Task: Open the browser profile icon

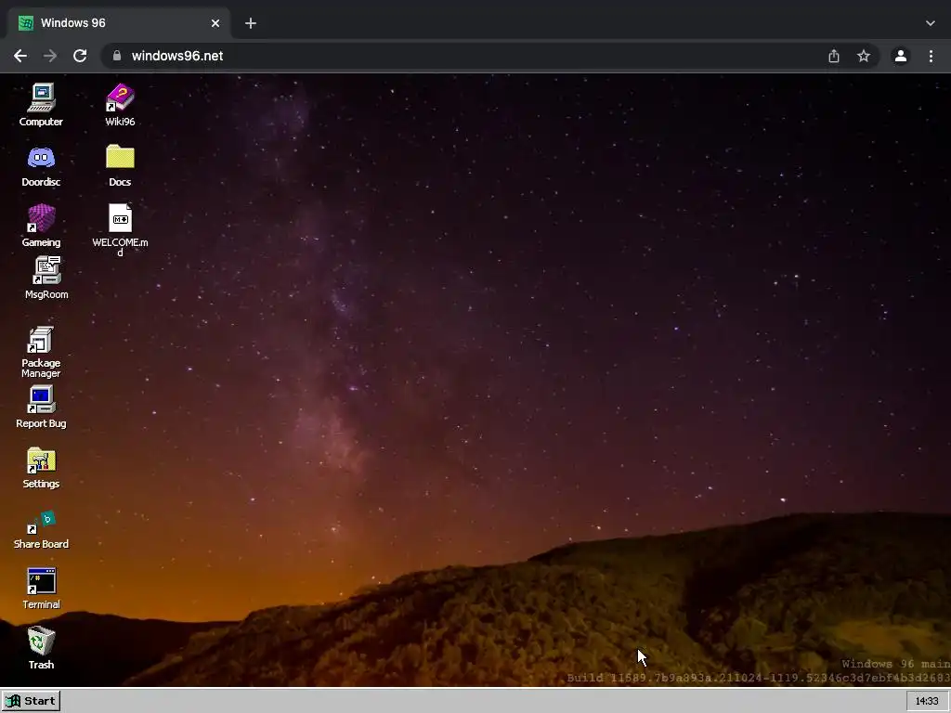Action: click(x=901, y=56)
